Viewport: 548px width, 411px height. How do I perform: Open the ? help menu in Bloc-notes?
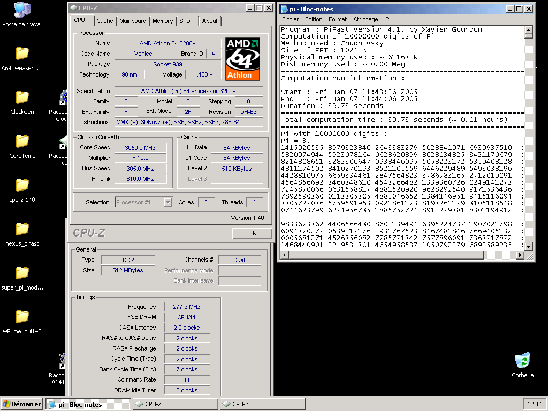pos(387,19)
